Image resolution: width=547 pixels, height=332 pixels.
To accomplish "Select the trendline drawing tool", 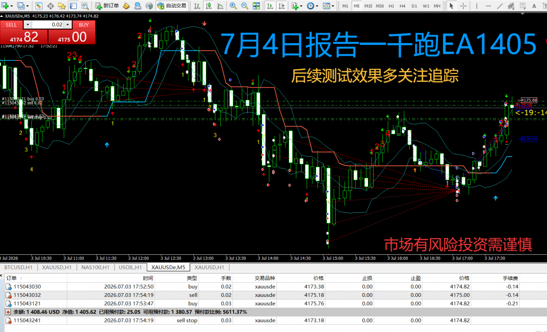I will pyautogui.click(x=500, y=5).
